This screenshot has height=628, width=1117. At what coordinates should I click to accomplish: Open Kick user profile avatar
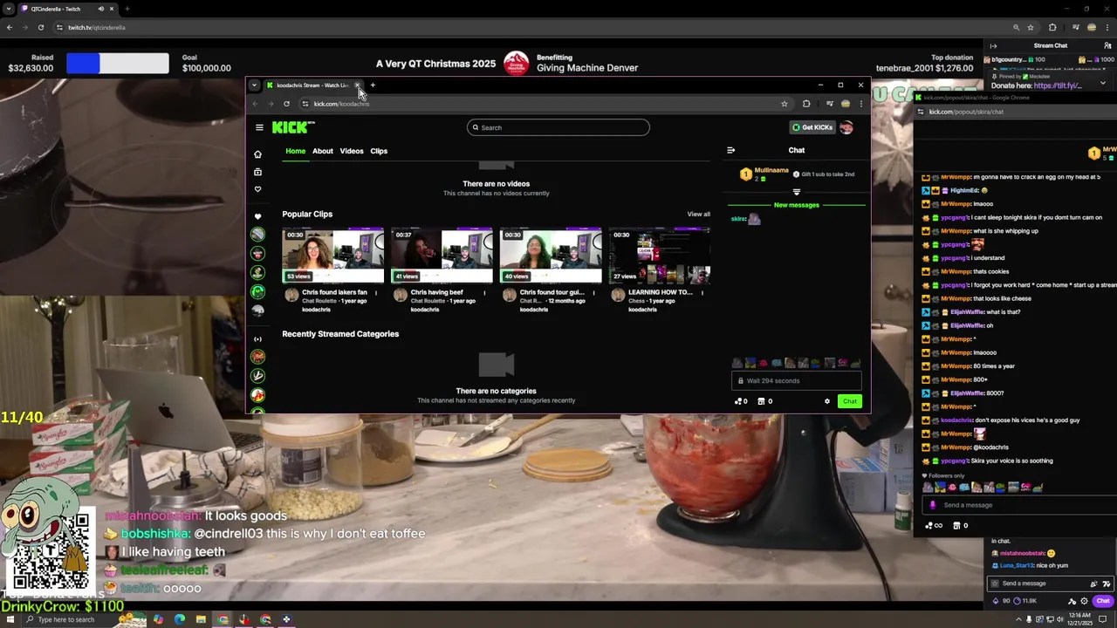coord(846,127)
